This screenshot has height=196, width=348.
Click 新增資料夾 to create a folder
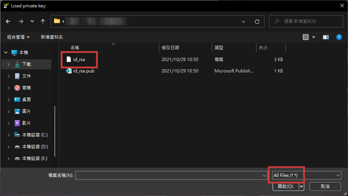[52, 37]
